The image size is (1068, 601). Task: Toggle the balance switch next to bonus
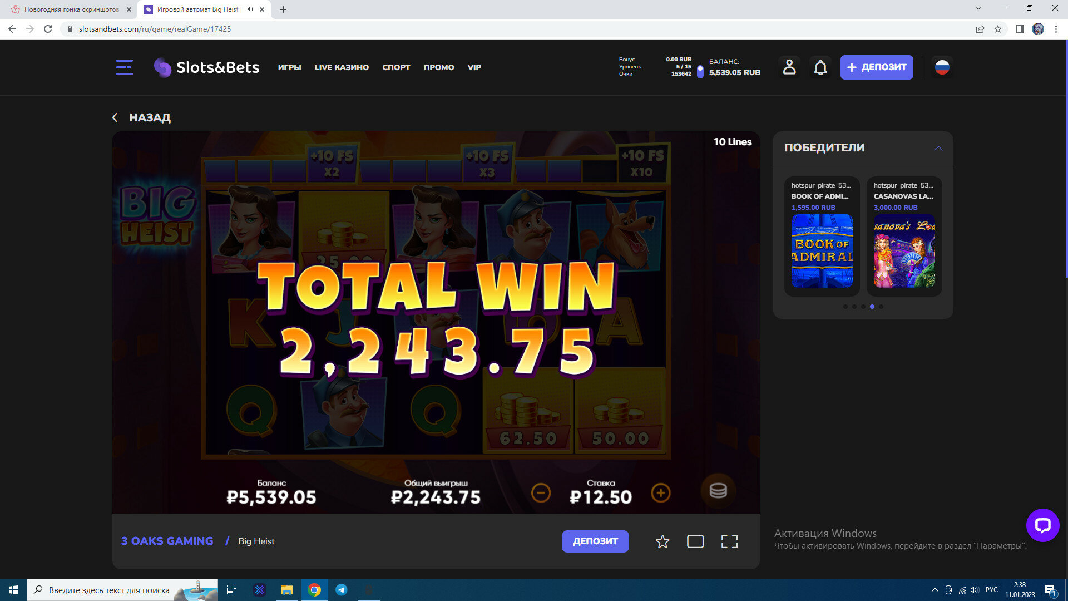[700, 71]
